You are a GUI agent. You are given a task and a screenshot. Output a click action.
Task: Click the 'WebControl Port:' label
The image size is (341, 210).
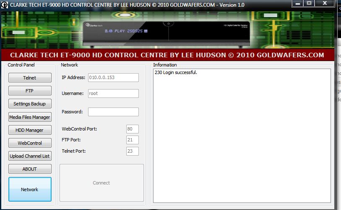click(x=79, y=129)
